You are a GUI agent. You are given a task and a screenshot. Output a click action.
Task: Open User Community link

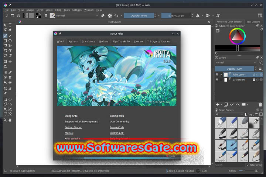119,122
